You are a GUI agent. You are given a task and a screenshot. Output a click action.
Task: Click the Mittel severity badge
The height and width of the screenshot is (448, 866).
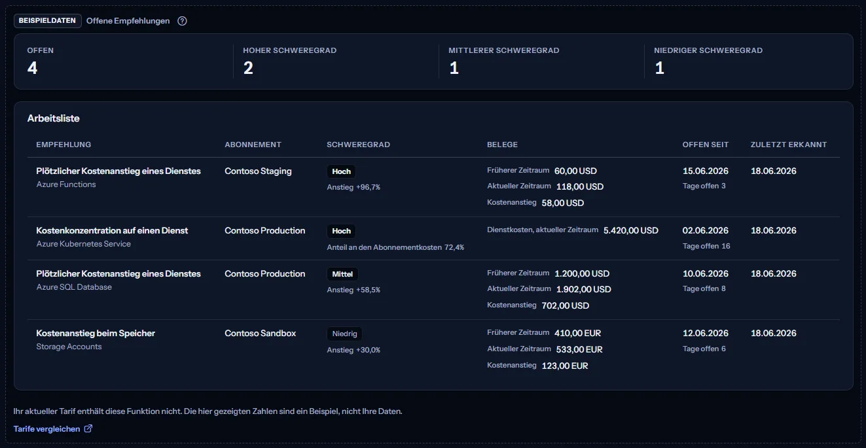pos(343,274)
